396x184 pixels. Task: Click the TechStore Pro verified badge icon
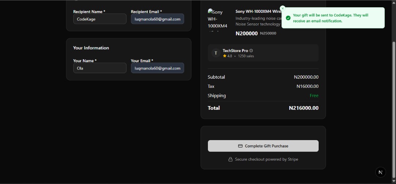251,50
